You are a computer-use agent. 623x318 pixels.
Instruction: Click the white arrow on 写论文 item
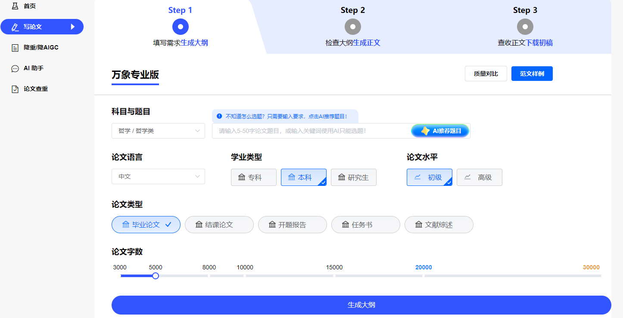click(72, 27)
